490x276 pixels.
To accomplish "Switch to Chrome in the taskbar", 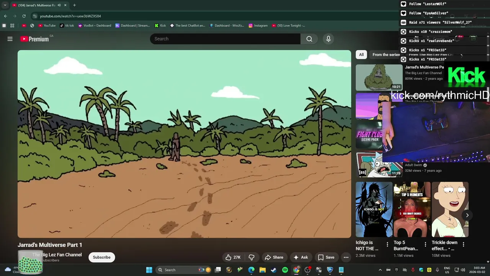I will tap(296, 270).
